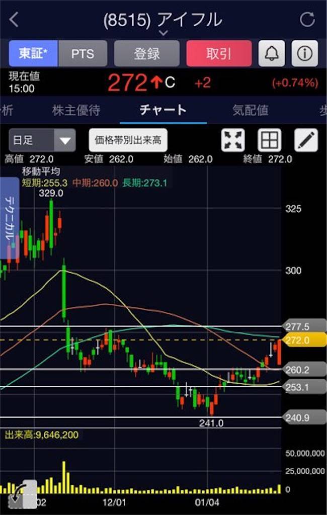Select the yellow 272.0 price marker
This screenshot has height=515, width=327.
click(x=305, y=340)
